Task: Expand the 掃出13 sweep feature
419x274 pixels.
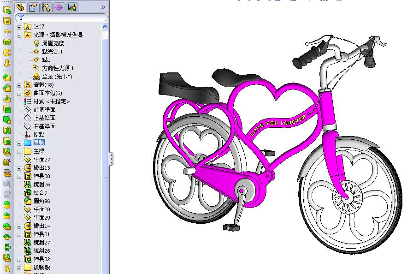Action: 19,168
